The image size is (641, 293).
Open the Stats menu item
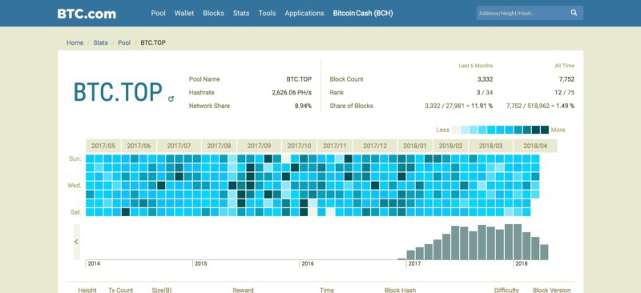pos(241,13)
